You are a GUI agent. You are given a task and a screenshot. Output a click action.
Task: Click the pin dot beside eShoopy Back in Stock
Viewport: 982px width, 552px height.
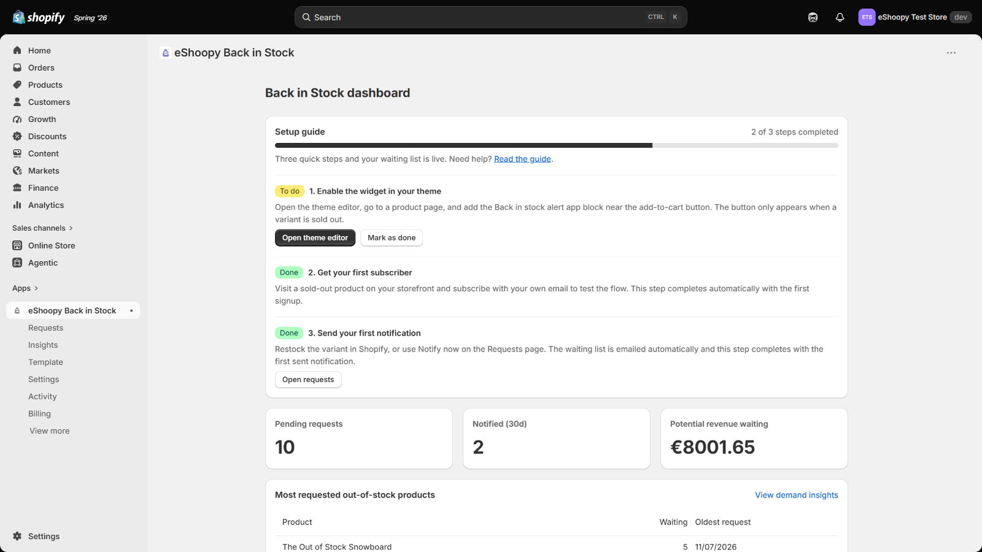[131, 311]
